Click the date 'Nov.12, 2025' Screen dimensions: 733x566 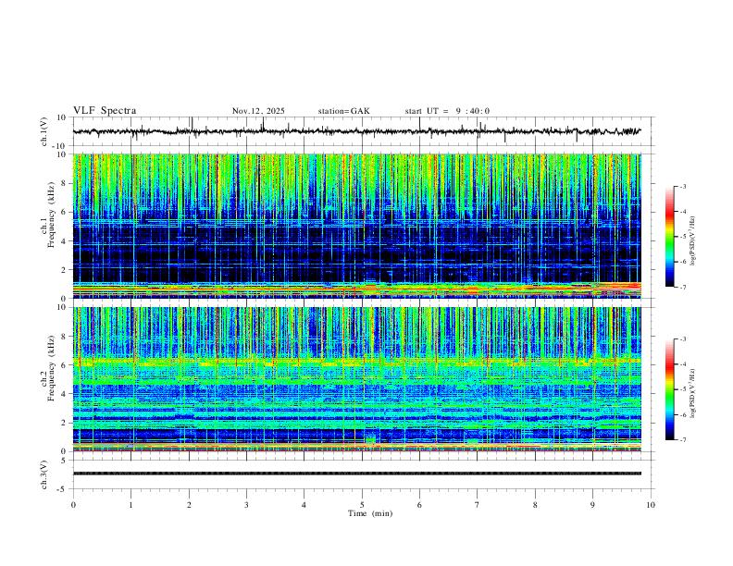[258, 111]
